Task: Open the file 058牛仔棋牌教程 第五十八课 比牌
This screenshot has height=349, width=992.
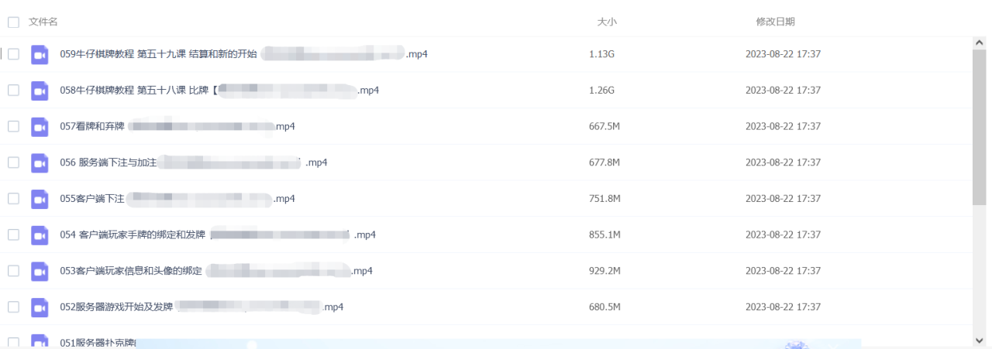Action: tap(219, 91)
